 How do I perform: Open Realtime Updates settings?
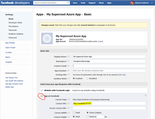coord(16,34)
